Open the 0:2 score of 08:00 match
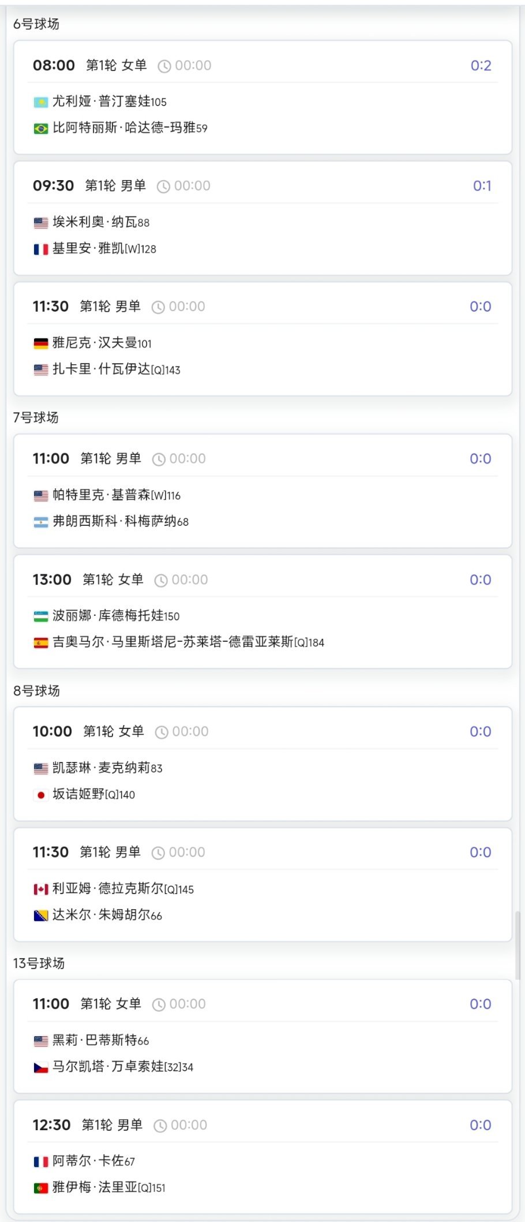This screenshot has width=525, height=1222. click(x=481, y=66)
